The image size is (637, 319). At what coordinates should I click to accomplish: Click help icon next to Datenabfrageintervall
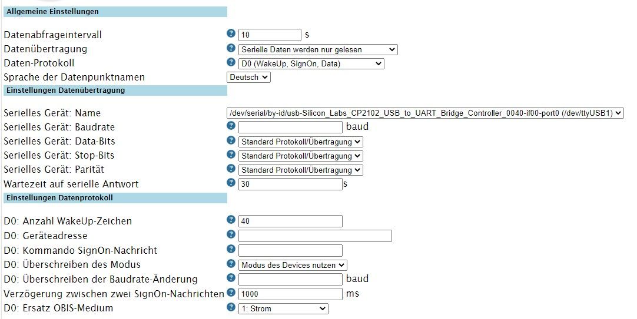coord(231,34)
